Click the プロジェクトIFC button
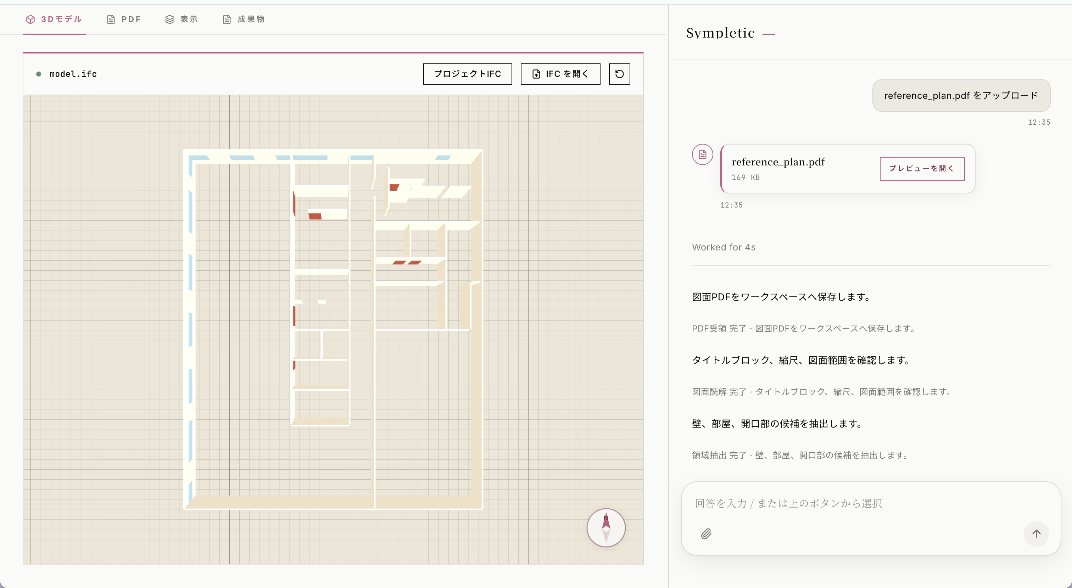This screenshot has height=588, width=1072. [x=467, y=74]
